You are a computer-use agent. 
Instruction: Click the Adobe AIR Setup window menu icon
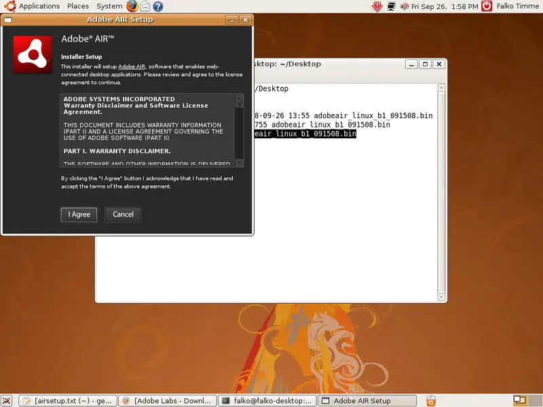tap(8, 20)
